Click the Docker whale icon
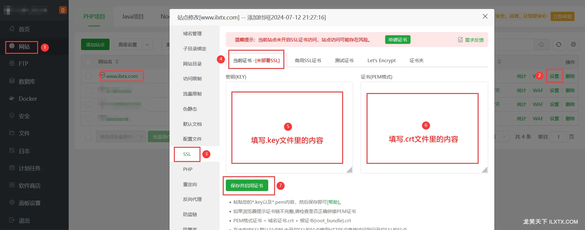Image resolution: width=585 pixels, height=230 pixels. (12, 98)
